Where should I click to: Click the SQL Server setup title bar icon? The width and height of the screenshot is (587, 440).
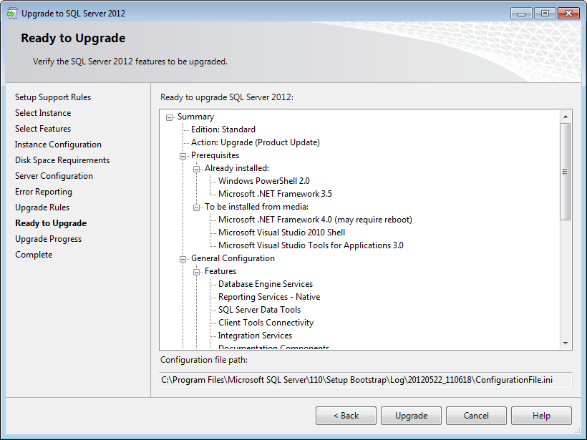click(12, 14)
